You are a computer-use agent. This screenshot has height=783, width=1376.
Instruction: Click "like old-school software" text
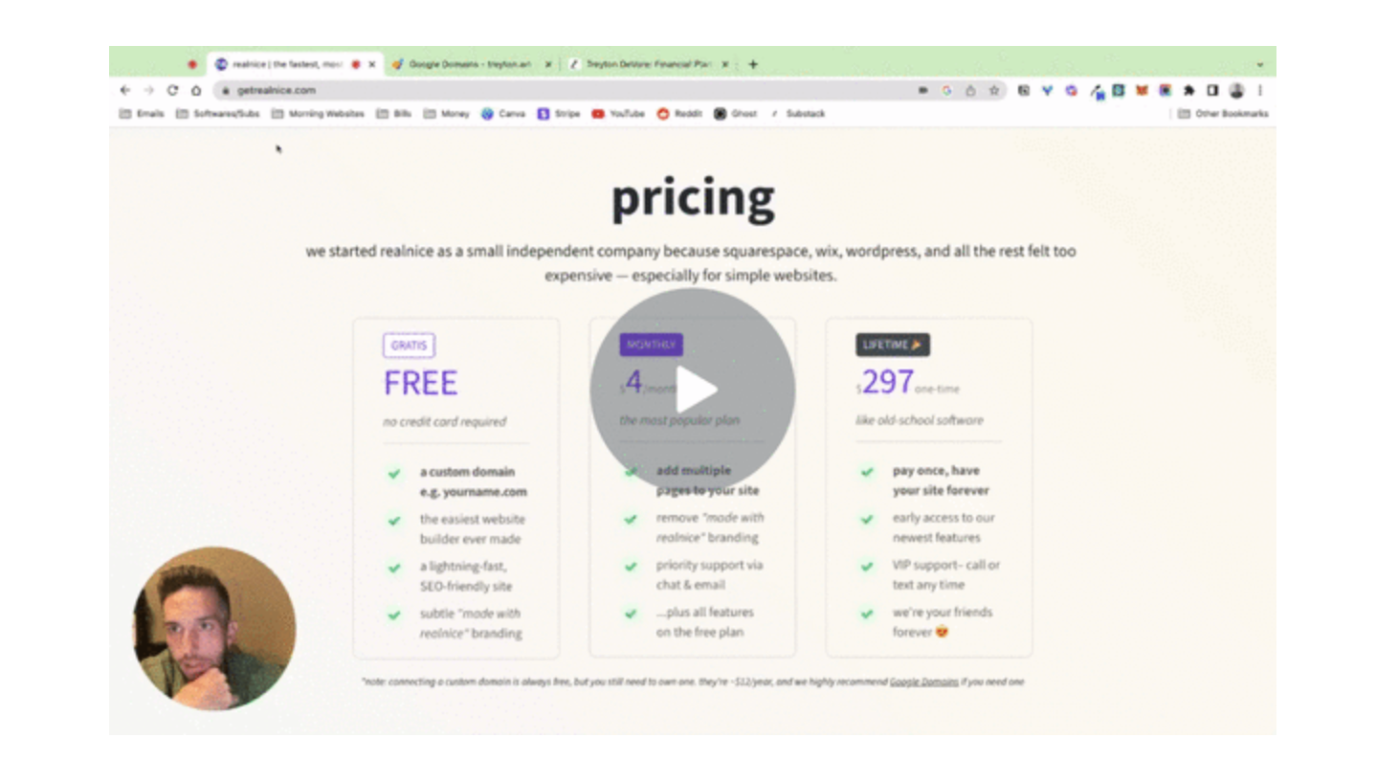[x=920, y=420]
